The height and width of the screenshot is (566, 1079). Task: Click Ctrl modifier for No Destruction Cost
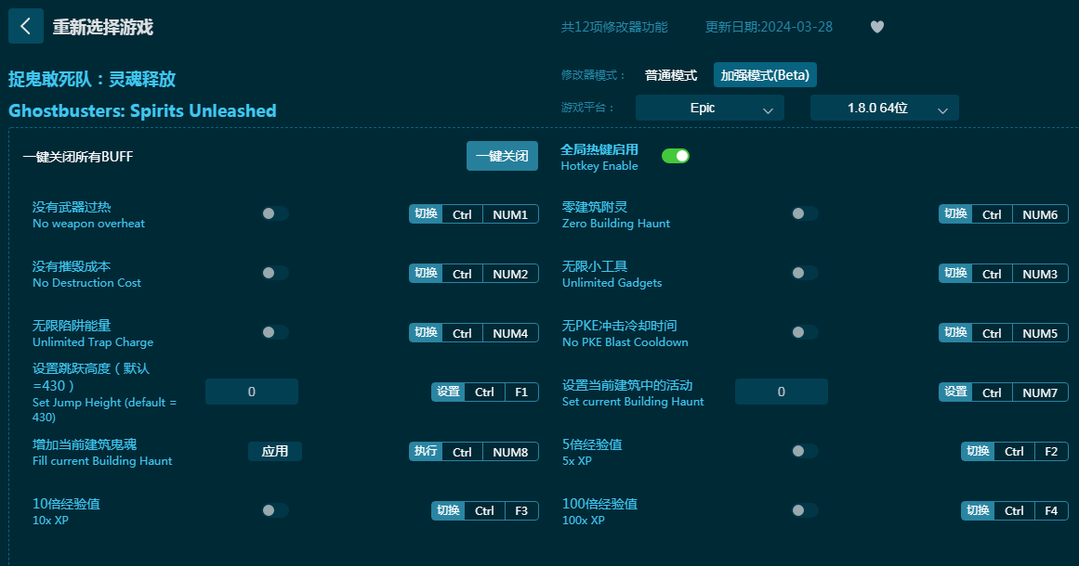click(x=463, y=274)
